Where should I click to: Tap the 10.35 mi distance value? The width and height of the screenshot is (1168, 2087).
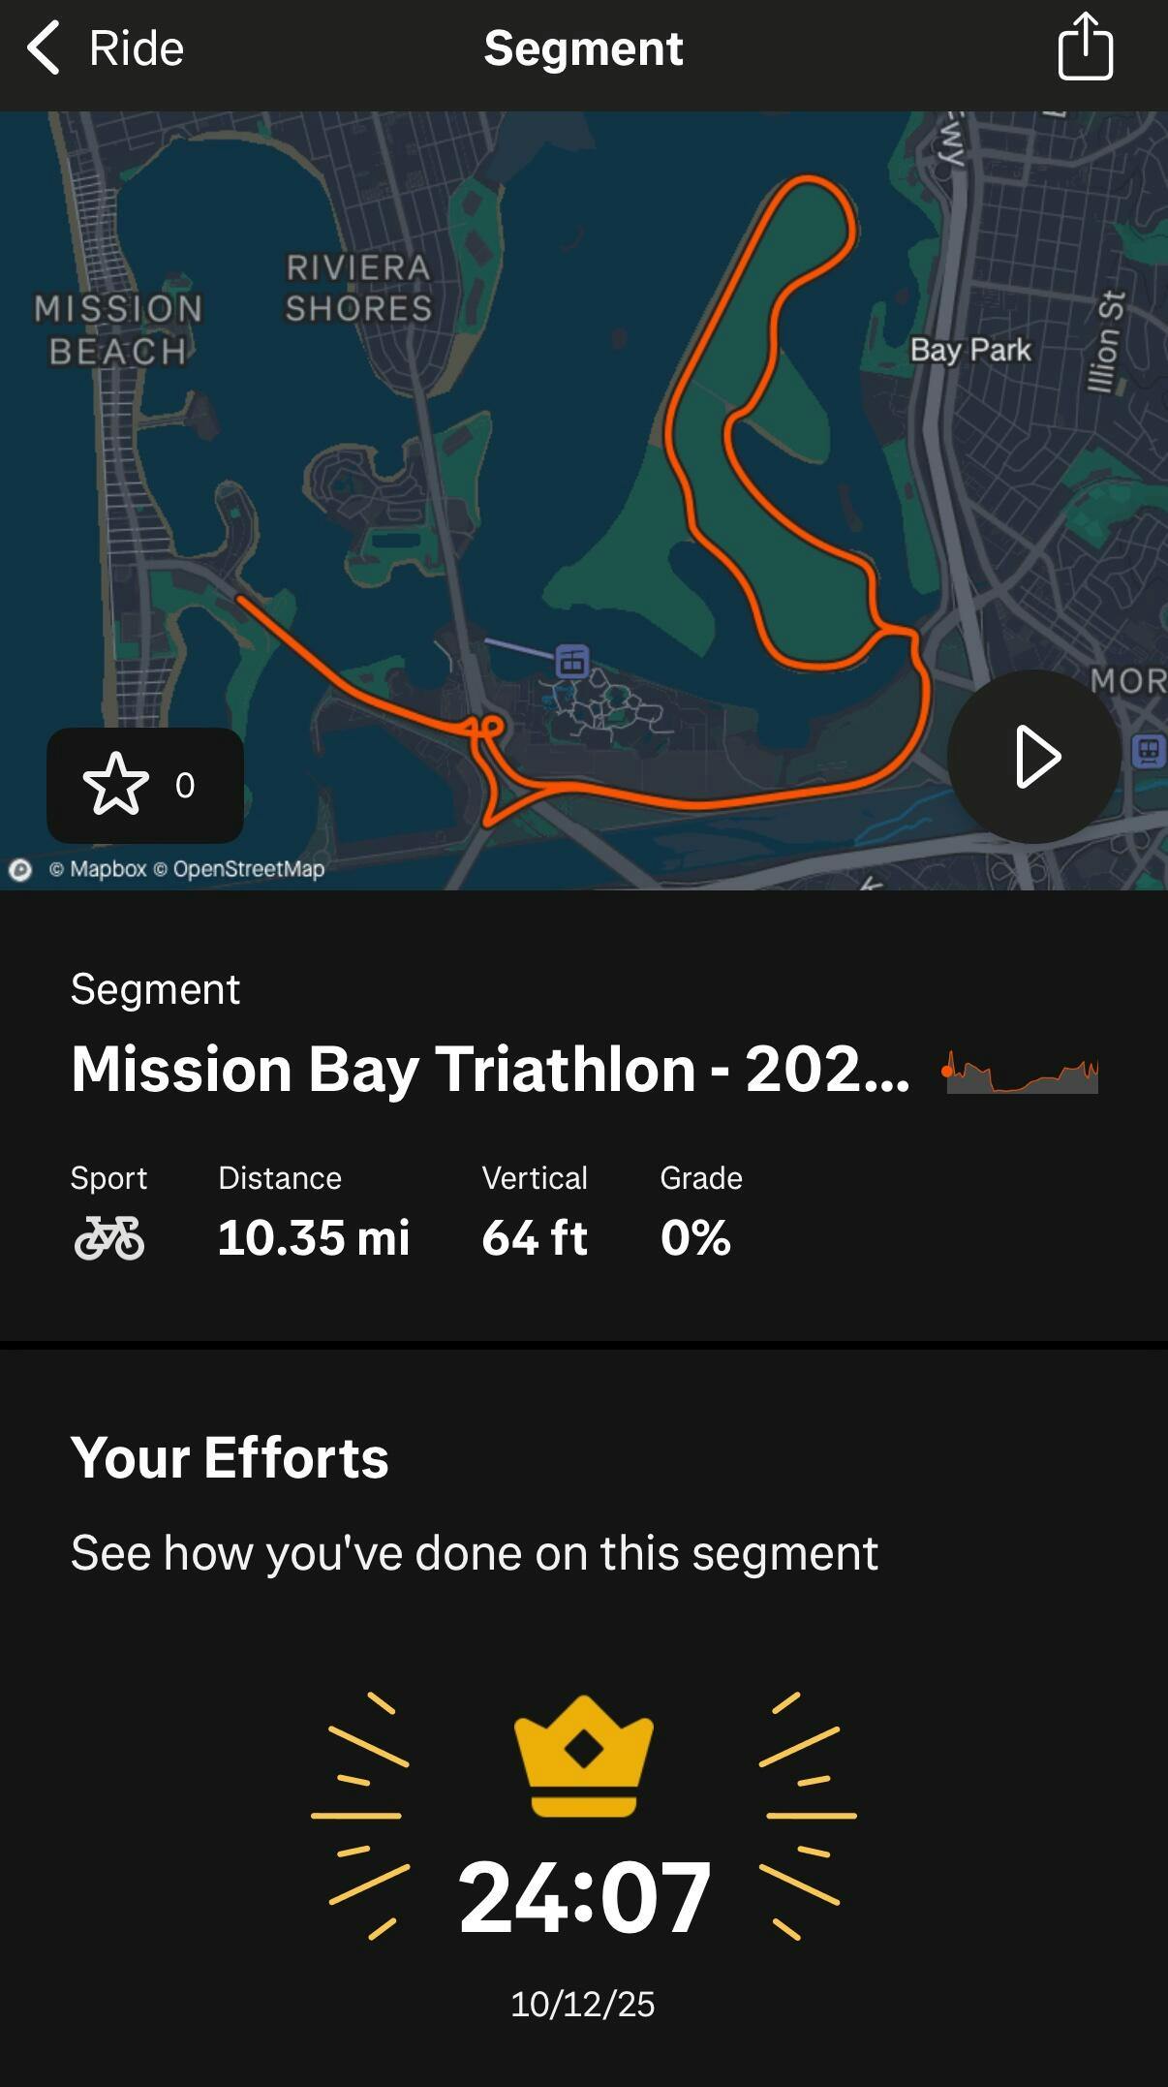(314, 1237)
